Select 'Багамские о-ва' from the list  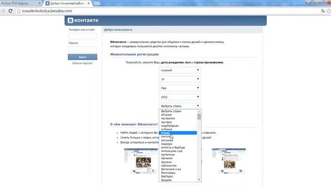coord(178,169)
